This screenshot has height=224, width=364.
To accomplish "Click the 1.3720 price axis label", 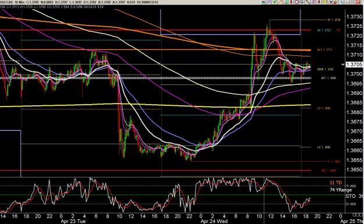I will coord(354,35).
